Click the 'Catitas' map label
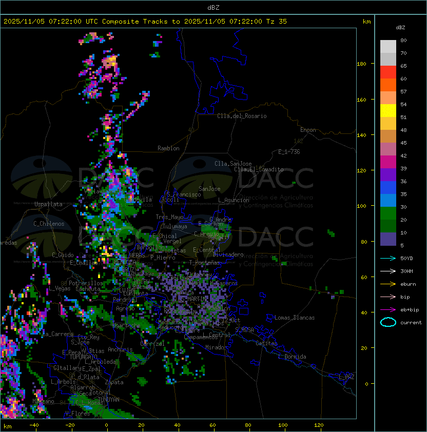The width and height of the screenshot is (427, 432). click(266, 343)
